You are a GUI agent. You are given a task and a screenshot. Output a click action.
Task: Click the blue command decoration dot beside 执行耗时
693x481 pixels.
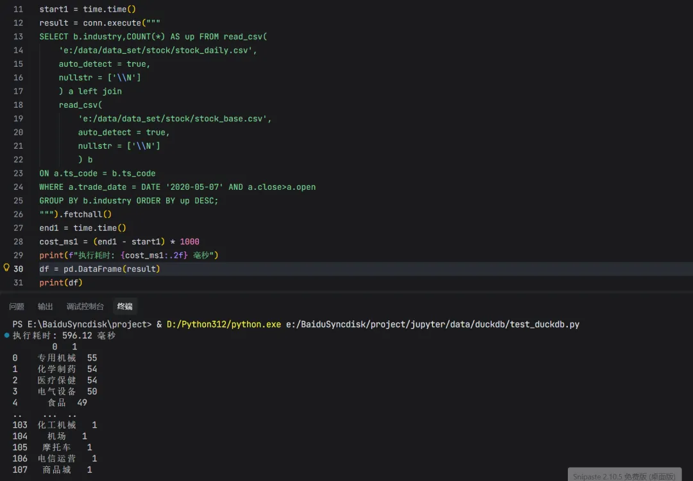(5, 335)
